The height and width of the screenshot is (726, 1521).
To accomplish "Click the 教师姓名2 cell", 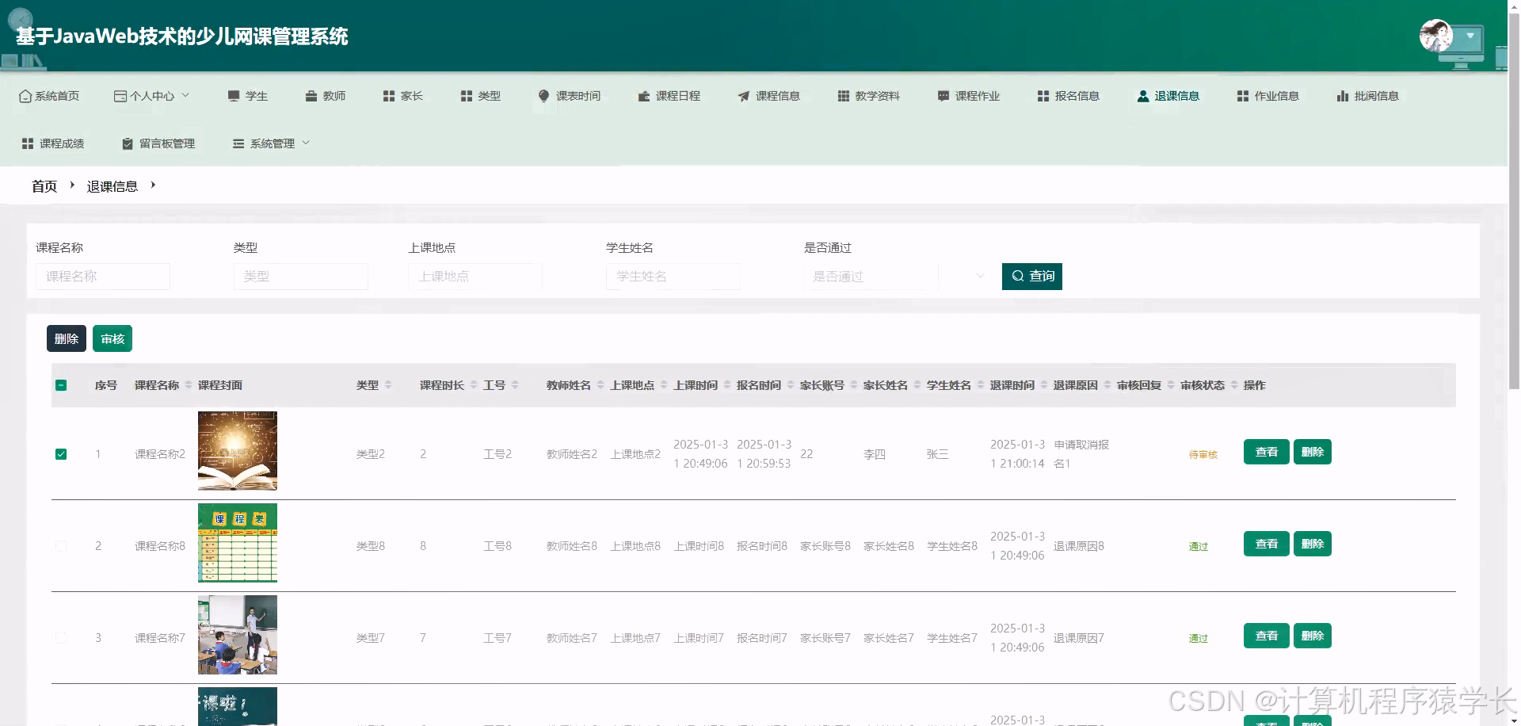I will (572, 454).
